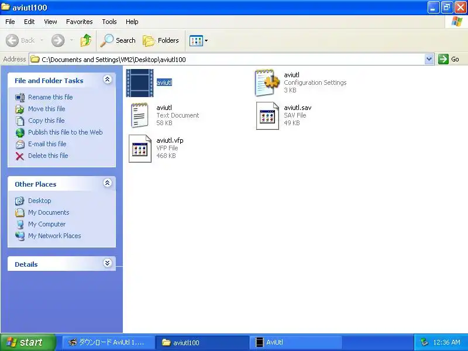This screenshot has width=468, height=351.
Task: Click Delete this file link
Action: tap(48, 156)
